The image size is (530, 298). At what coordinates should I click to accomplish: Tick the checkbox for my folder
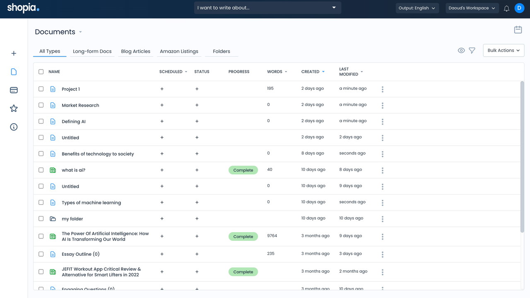[x=41, y=219]
